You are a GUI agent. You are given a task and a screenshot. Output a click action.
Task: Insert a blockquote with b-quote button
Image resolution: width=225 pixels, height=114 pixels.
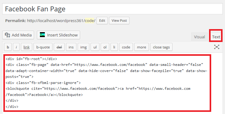point(43,47)
